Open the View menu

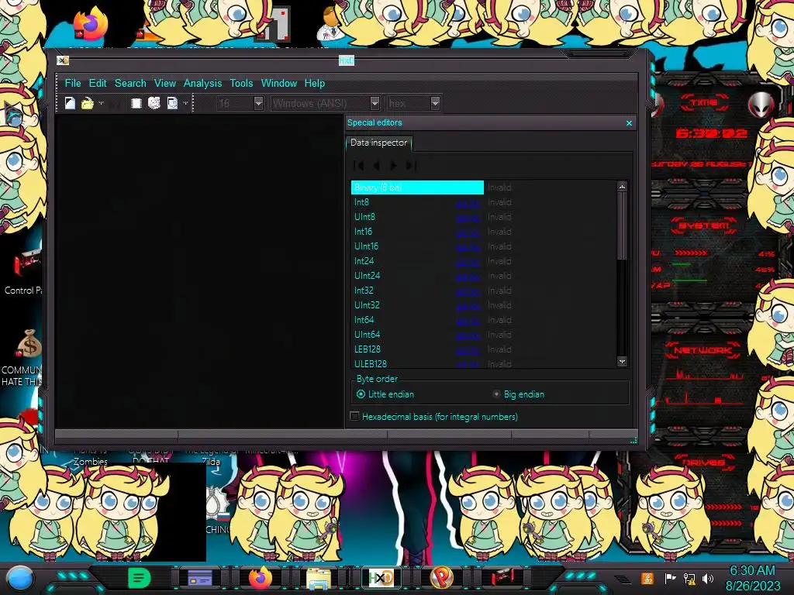[164, 83]
